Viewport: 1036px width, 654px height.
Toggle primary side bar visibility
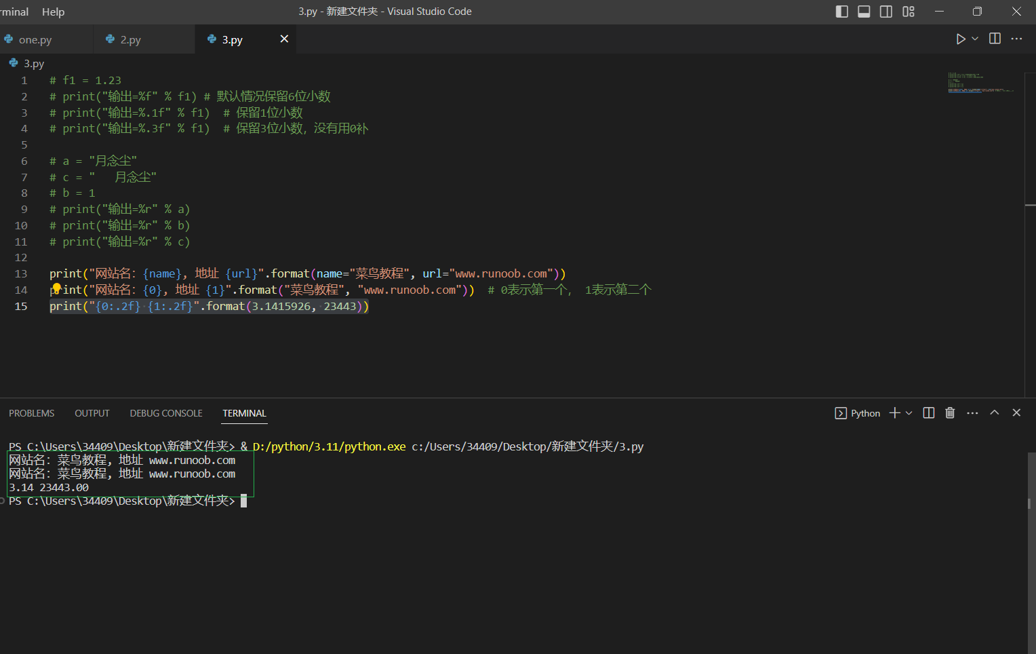pos(842,12)
